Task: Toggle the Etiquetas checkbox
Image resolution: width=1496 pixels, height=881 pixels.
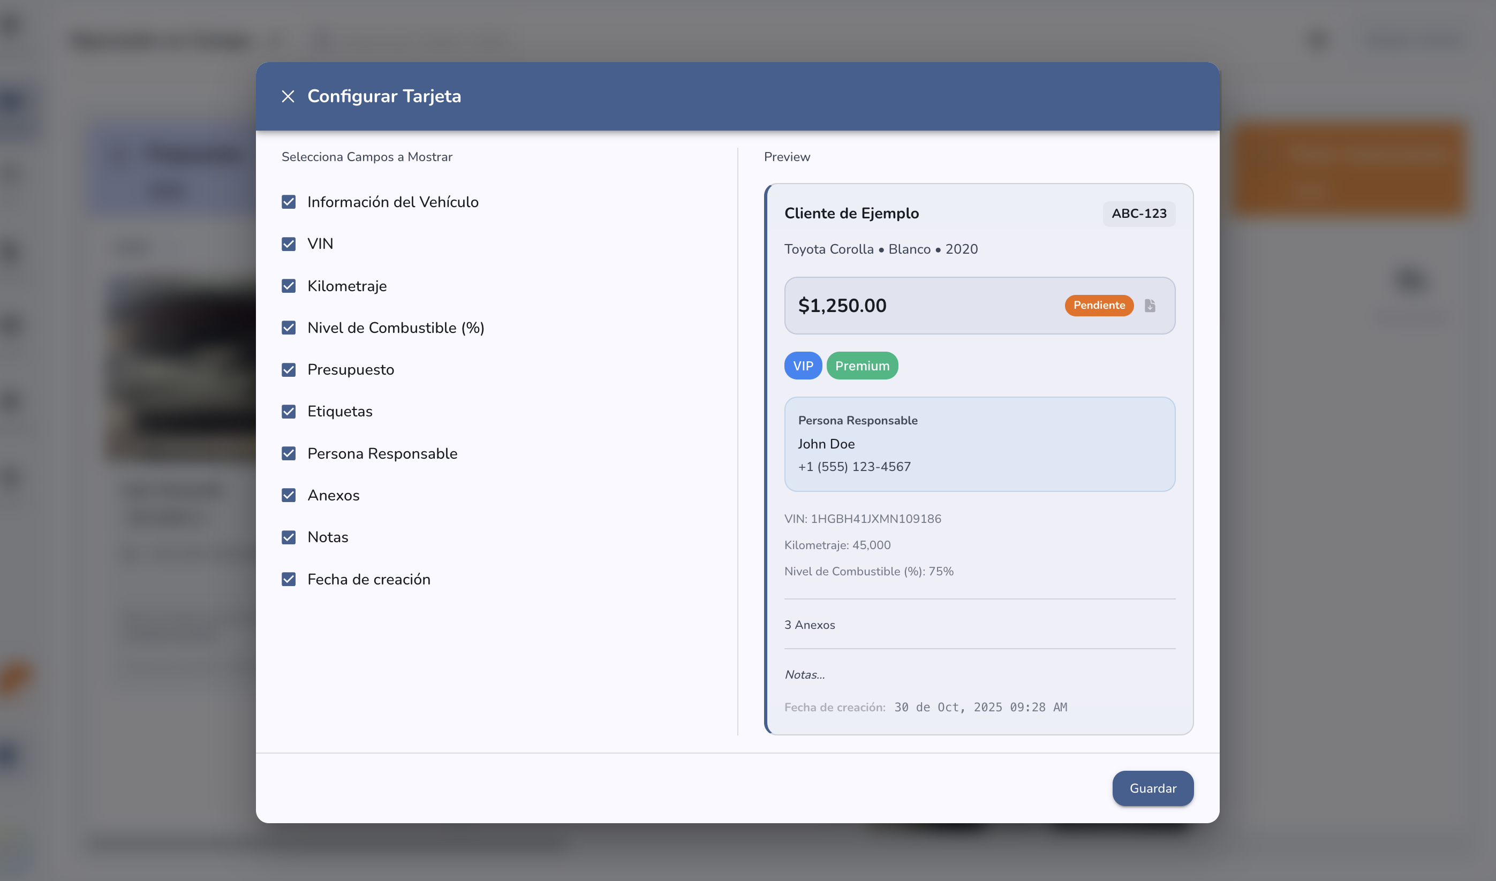Action: 289,412
